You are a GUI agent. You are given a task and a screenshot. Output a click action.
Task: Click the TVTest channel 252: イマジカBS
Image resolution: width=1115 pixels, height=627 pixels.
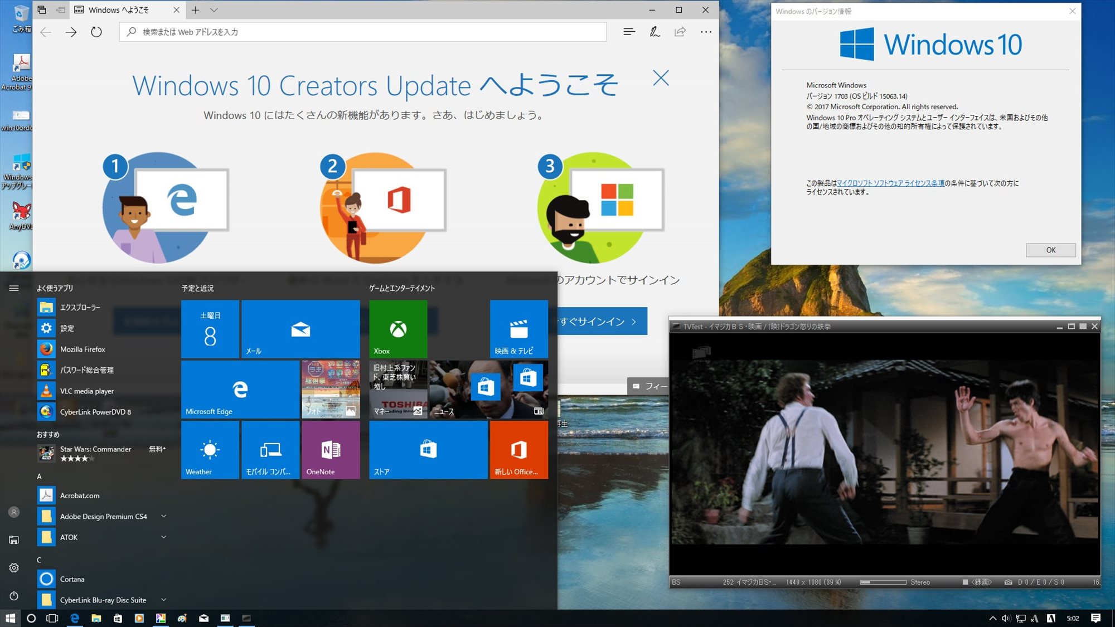point(749,582)
